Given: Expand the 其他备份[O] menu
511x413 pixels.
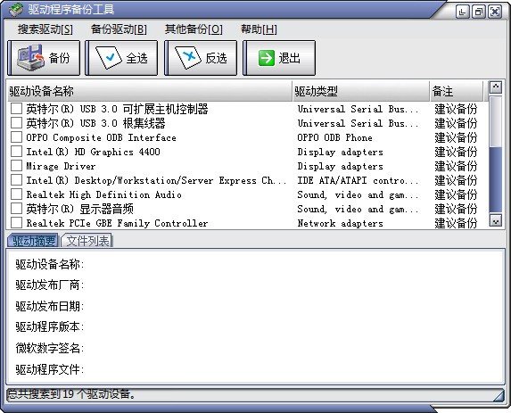Looking at the screenshot, I should coord(194,29).
